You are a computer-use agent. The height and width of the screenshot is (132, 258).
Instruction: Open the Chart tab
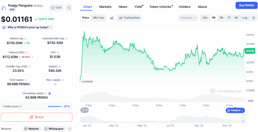[x=88, y=7]
